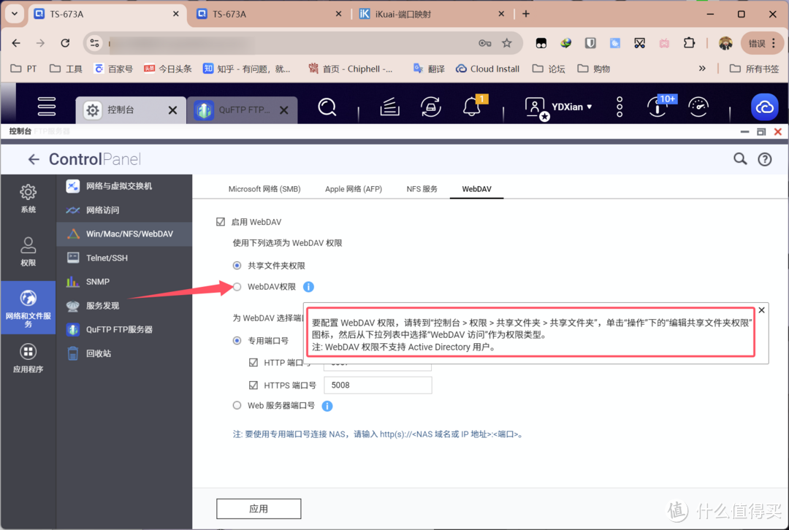Open the more options vertical dots menu

620,107
